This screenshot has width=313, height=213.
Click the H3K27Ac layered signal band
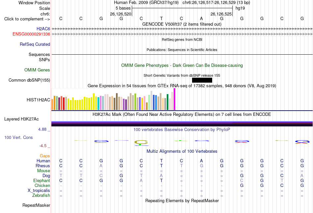pyautogui.click(x=182, y=124)
